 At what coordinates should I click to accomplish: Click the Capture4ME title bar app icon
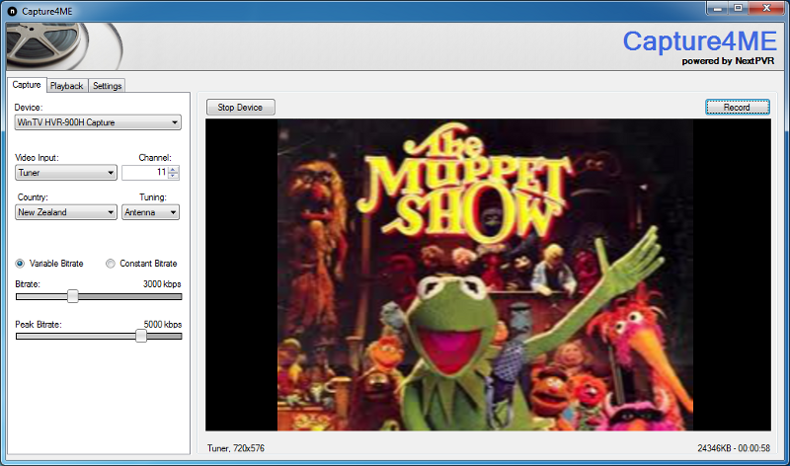click(13, 11)
